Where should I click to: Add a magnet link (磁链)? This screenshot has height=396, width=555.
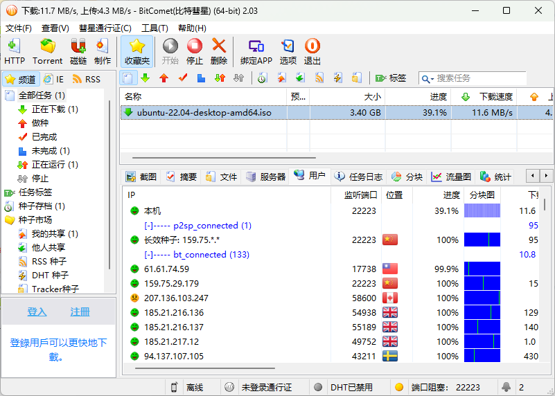click(x=78, y=52)
